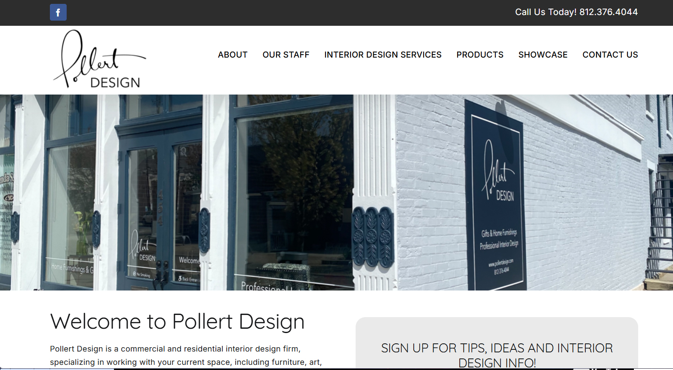Click the DESIGN word in the header logo
This screenshot has height=370, width=673.
tap(115, 83)
